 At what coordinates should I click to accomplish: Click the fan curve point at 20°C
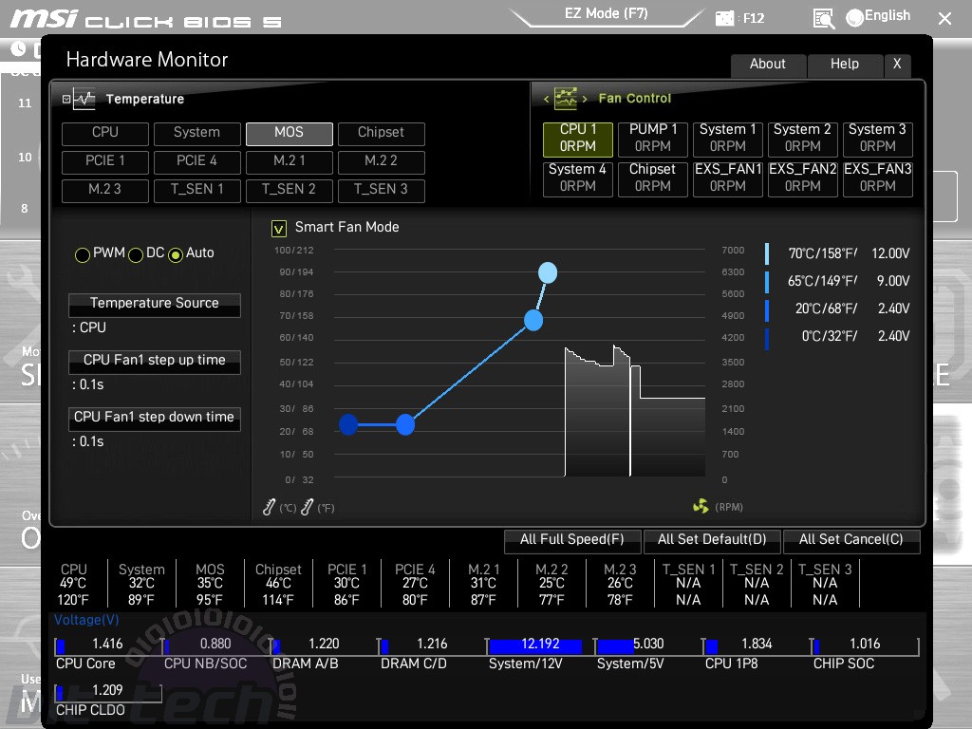pos(404,424)
